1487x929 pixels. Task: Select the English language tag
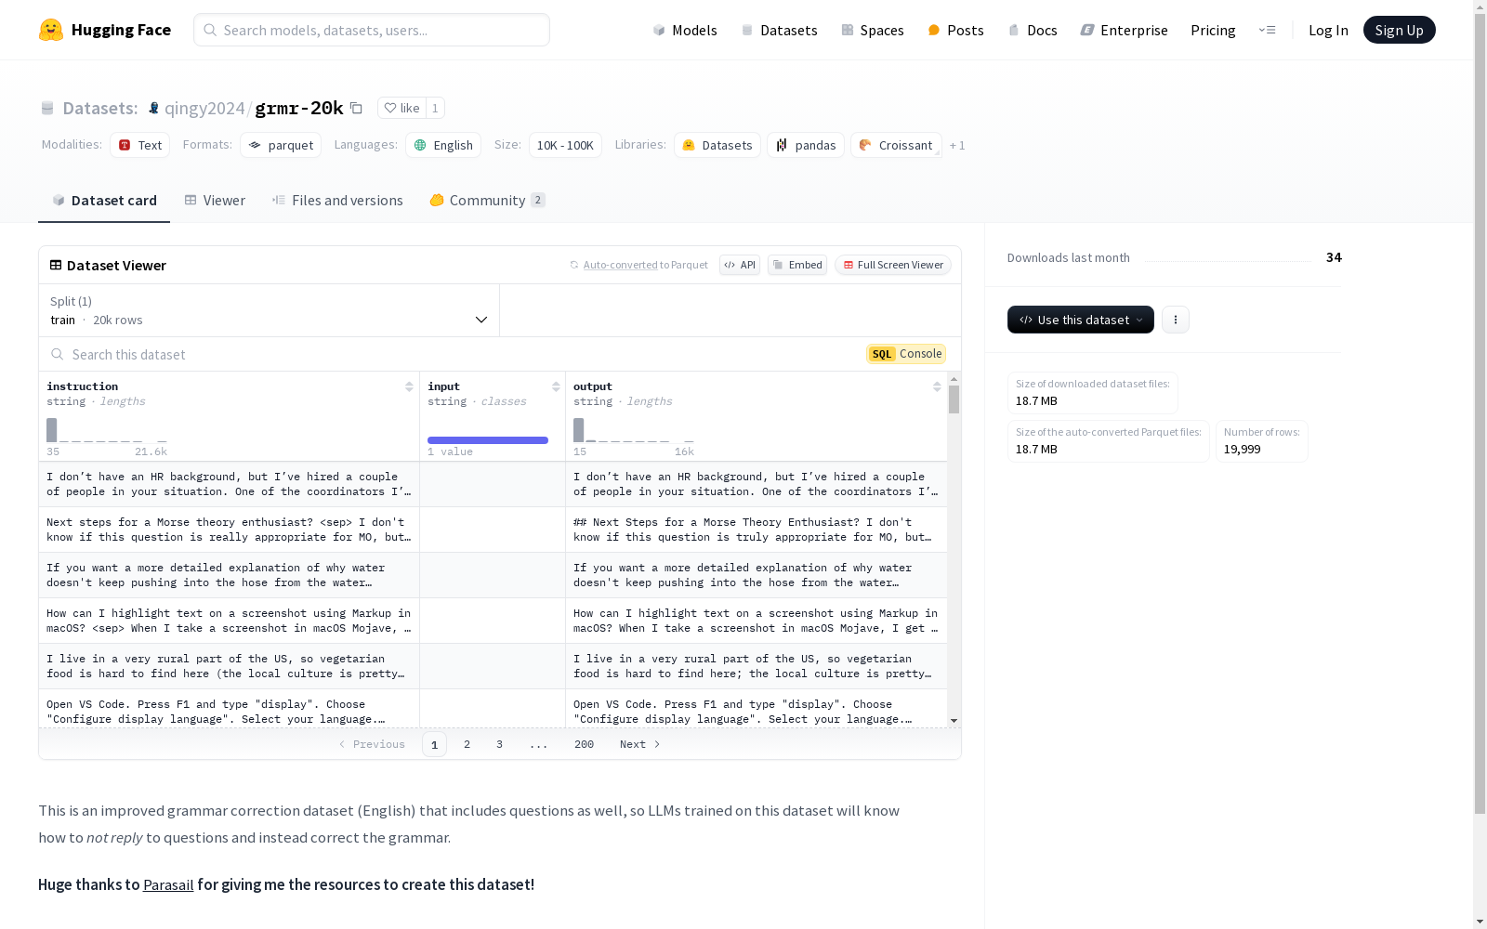[443, 145]
